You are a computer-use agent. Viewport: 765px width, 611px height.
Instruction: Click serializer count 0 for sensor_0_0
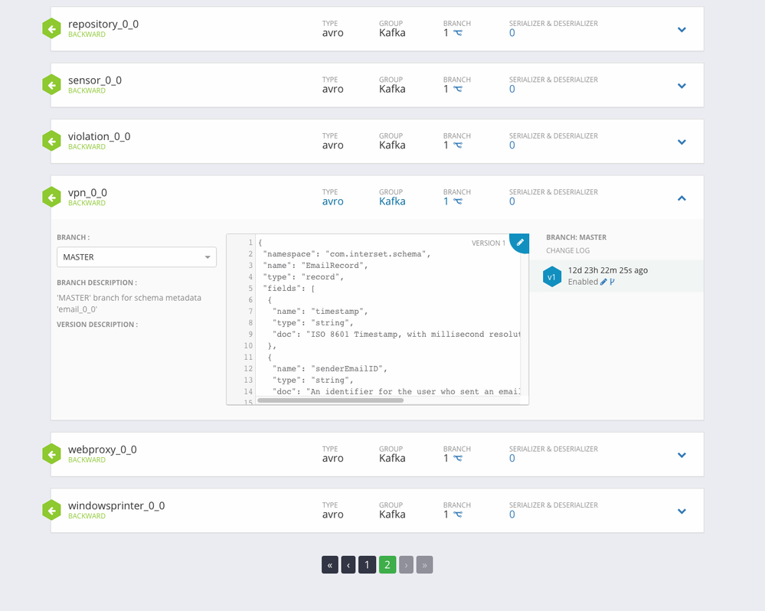click(512, 90)
